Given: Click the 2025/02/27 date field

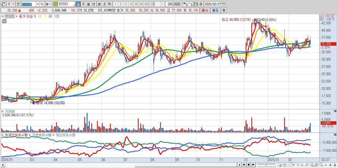Looking at the screenshot, I should [213, 4].
